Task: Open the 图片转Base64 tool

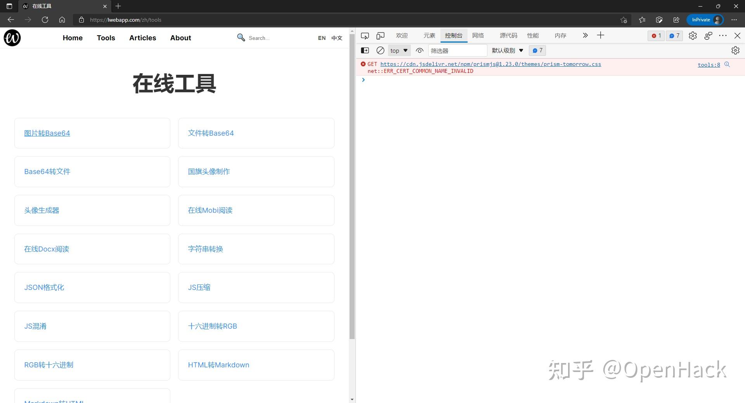Action: pos(47,133)
